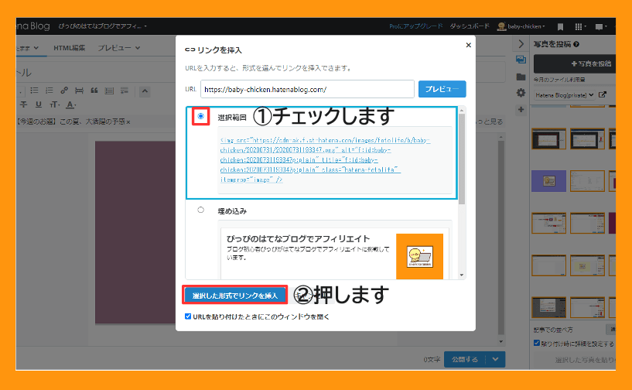Click the editor scroll down arrow
Image resolution: width=632 pixels, height=390 pixels.
501,341
